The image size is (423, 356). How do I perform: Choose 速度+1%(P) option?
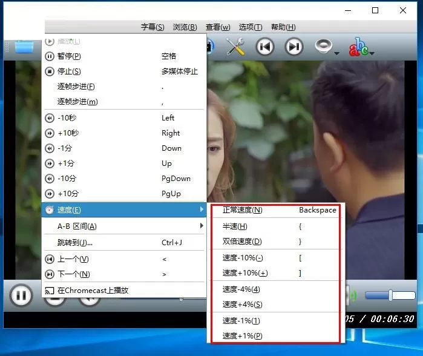tap(275, 336)
